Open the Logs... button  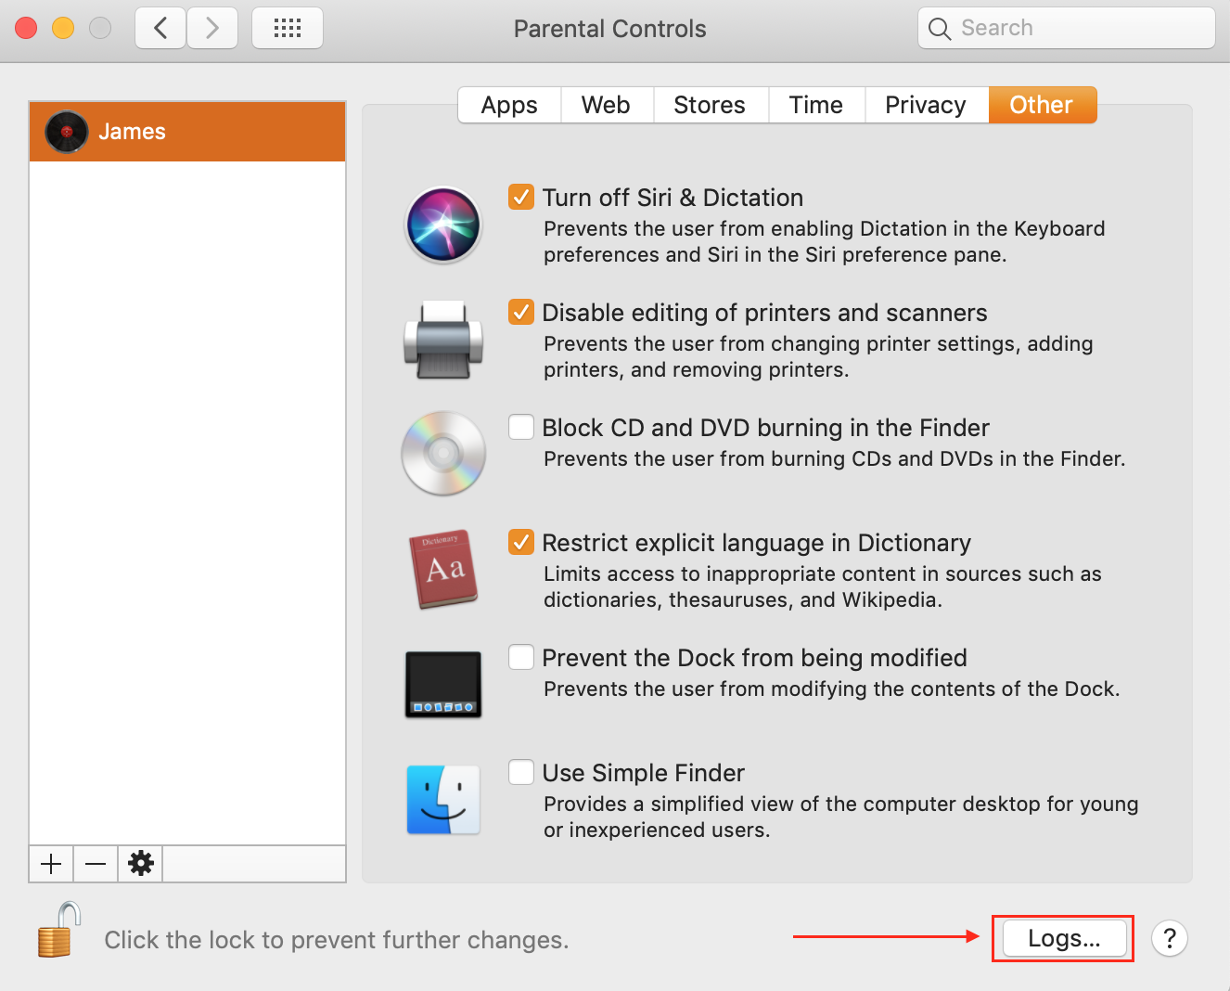[x=1064, y=938]
